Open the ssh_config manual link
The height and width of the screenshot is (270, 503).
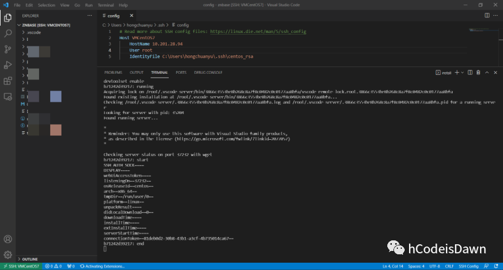(258, 31)
